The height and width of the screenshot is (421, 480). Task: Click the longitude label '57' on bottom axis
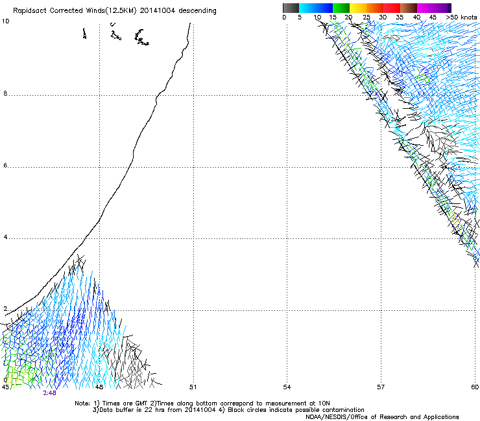[381, 387]
